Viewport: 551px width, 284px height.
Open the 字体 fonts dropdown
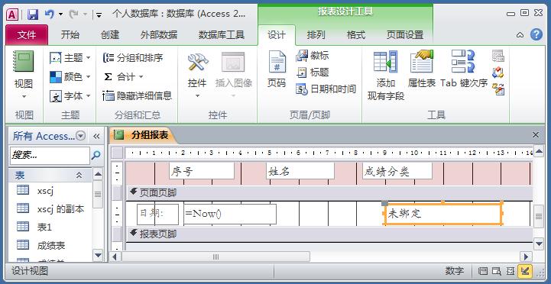click(x=70, y=96)
